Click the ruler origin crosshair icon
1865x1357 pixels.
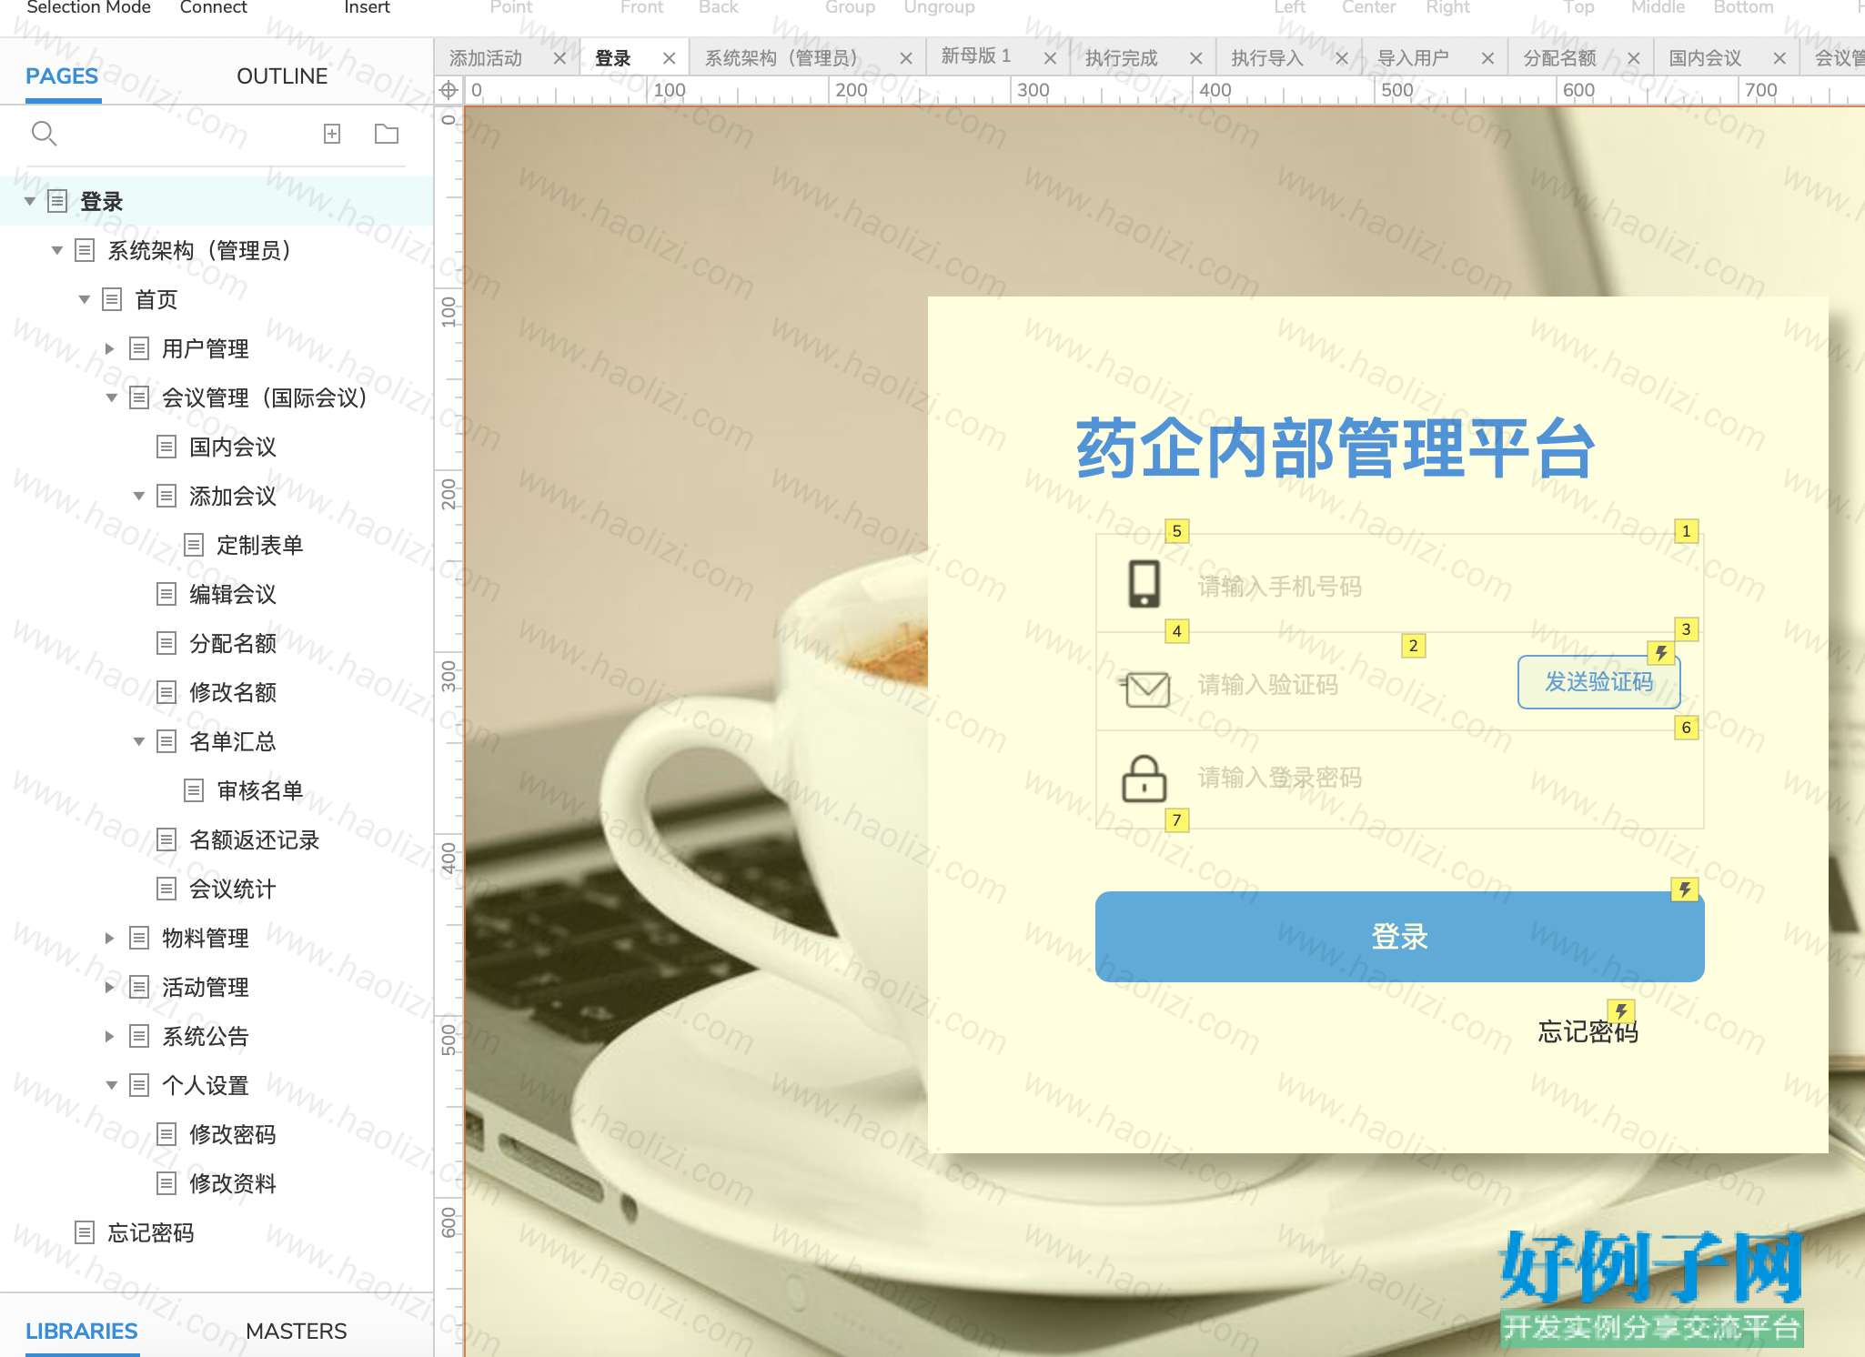pos(449,90)
